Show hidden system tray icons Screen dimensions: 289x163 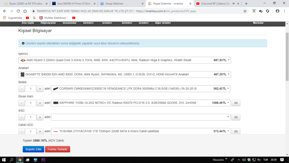(239, 160)
